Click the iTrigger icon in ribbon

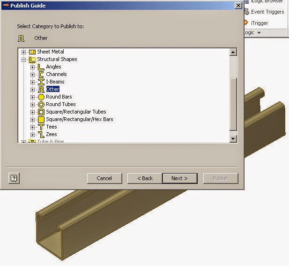coord(246,23)
